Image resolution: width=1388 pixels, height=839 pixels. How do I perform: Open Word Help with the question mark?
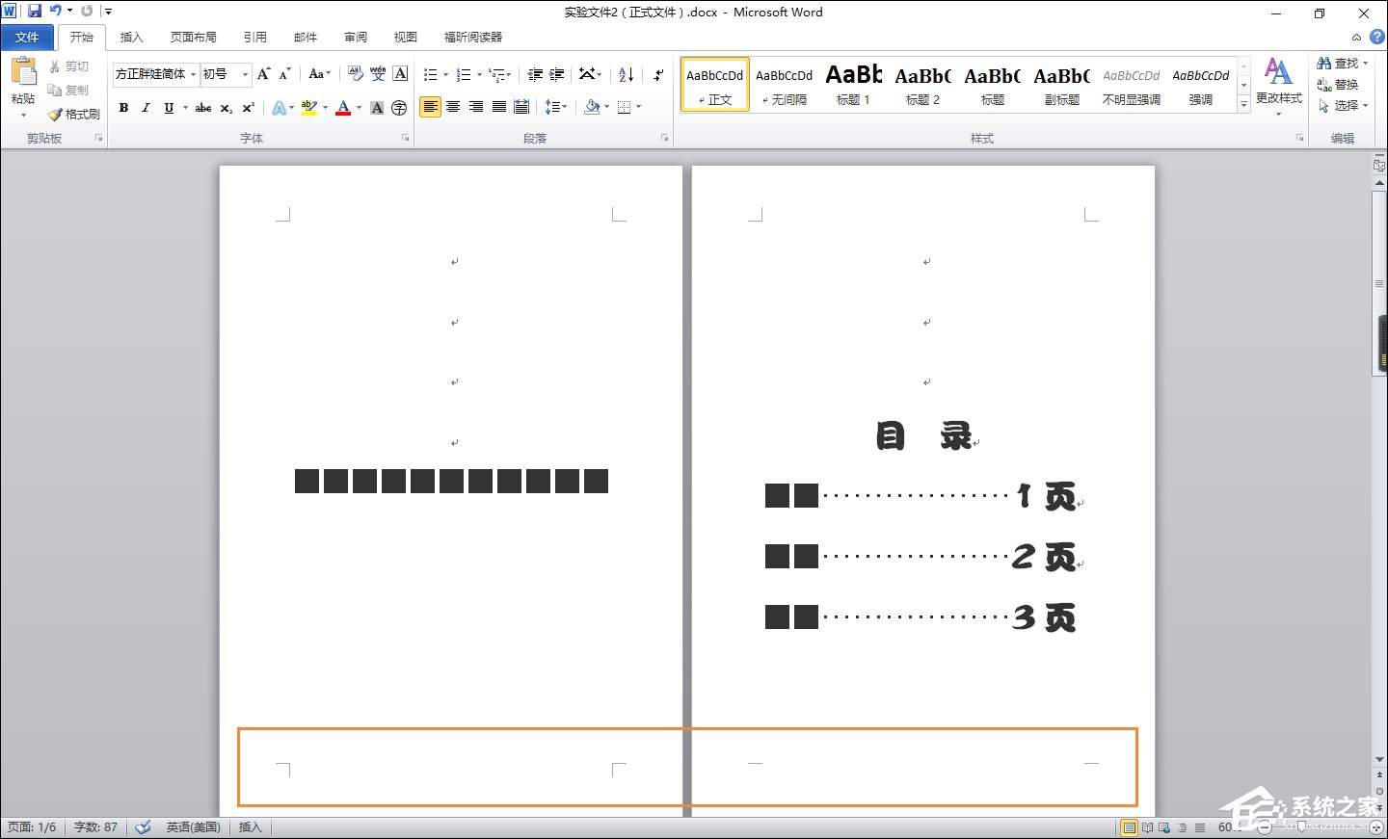[x=1377, y=37]
